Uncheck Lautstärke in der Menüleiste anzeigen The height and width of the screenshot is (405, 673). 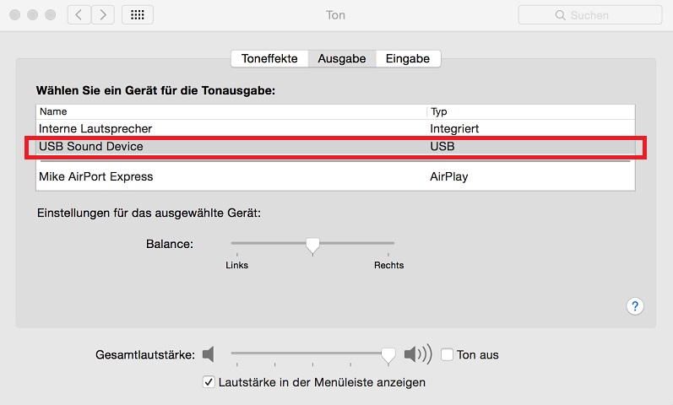tap(209, 382)
